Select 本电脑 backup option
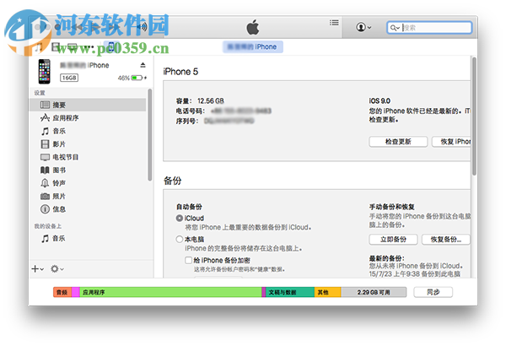The image size is (506, 346). pyautogui.click(x=180, y=239)
